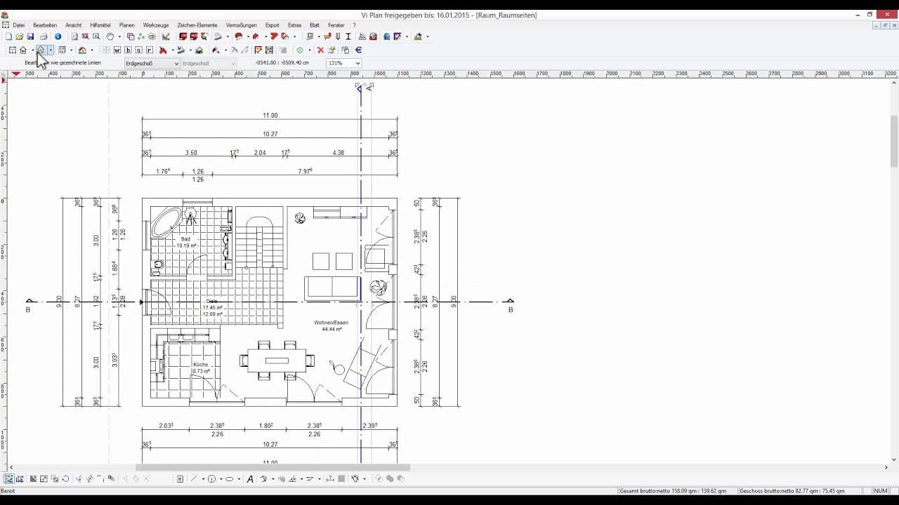Click the Geschoss brutto:netto status bar entry

[792, 491]
